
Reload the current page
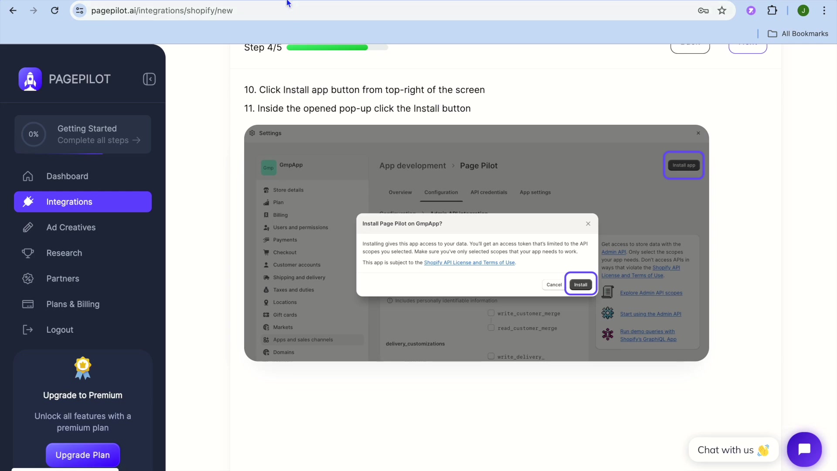54,10
